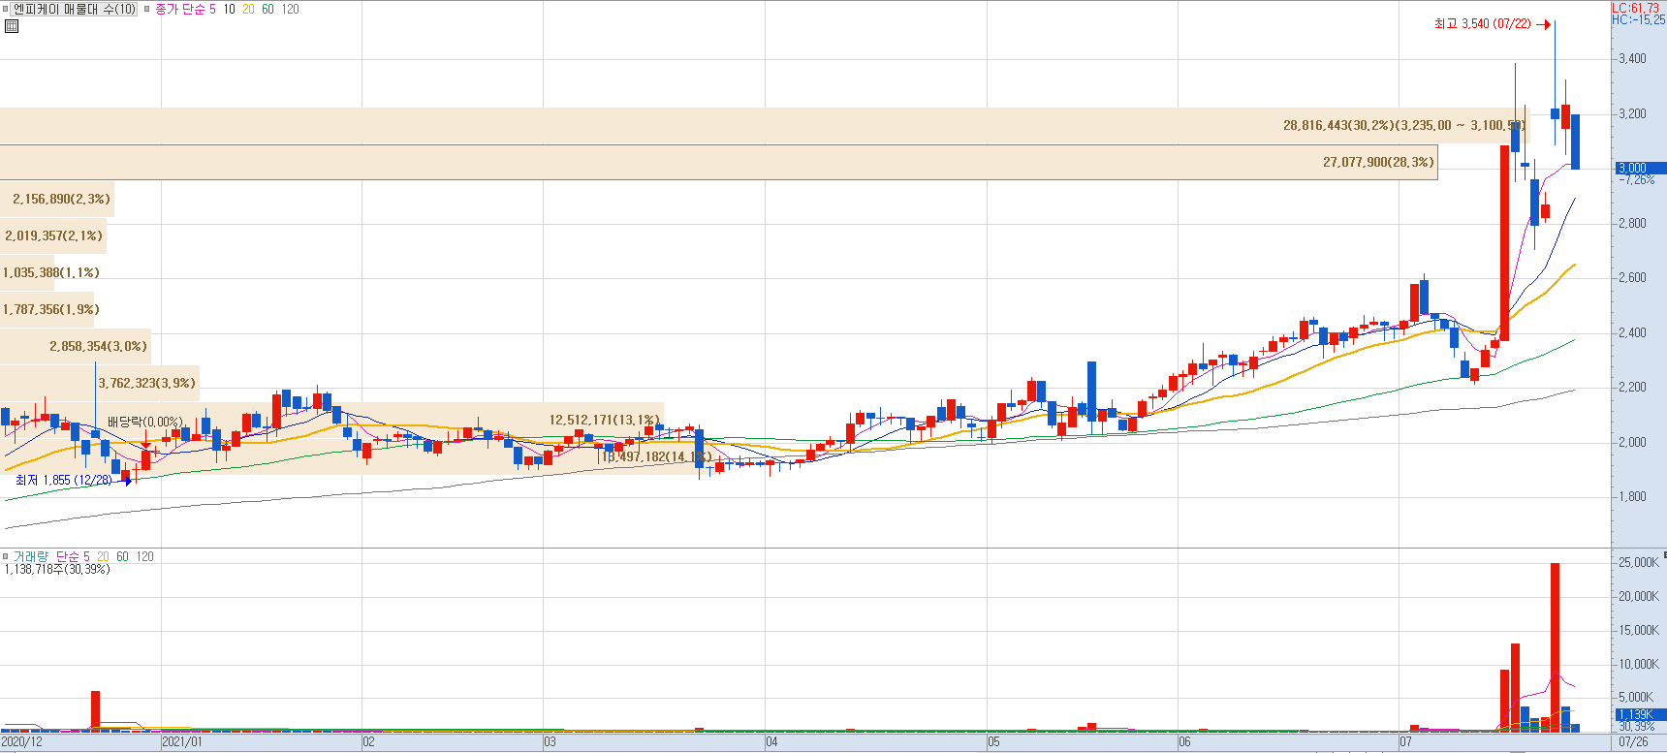Select the 2,858,354(3.0%) volume profile bar
The width and height of the screenshot is (1667, 753).
pos(76,346)
